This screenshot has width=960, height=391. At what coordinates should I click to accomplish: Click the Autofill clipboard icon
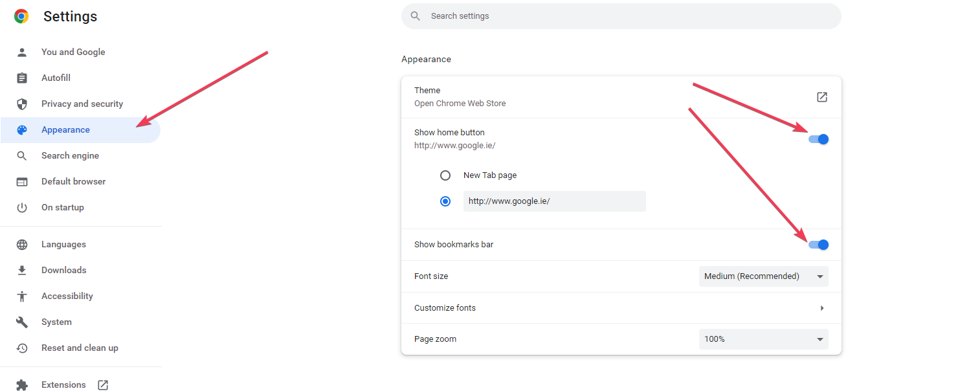point(22,78)
